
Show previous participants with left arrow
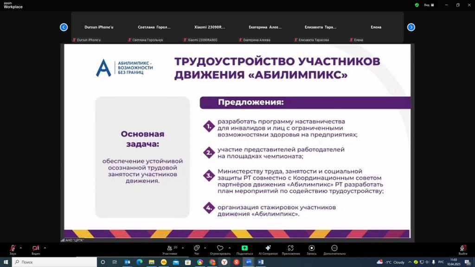(64, 27)
